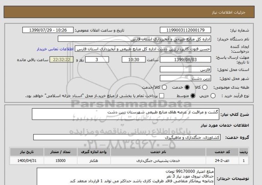
Task: Click the unit cell هکتار
Action: 94,160
